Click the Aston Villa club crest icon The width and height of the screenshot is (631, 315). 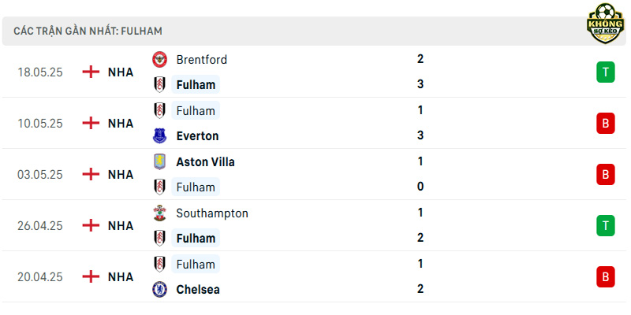point(159,161)
